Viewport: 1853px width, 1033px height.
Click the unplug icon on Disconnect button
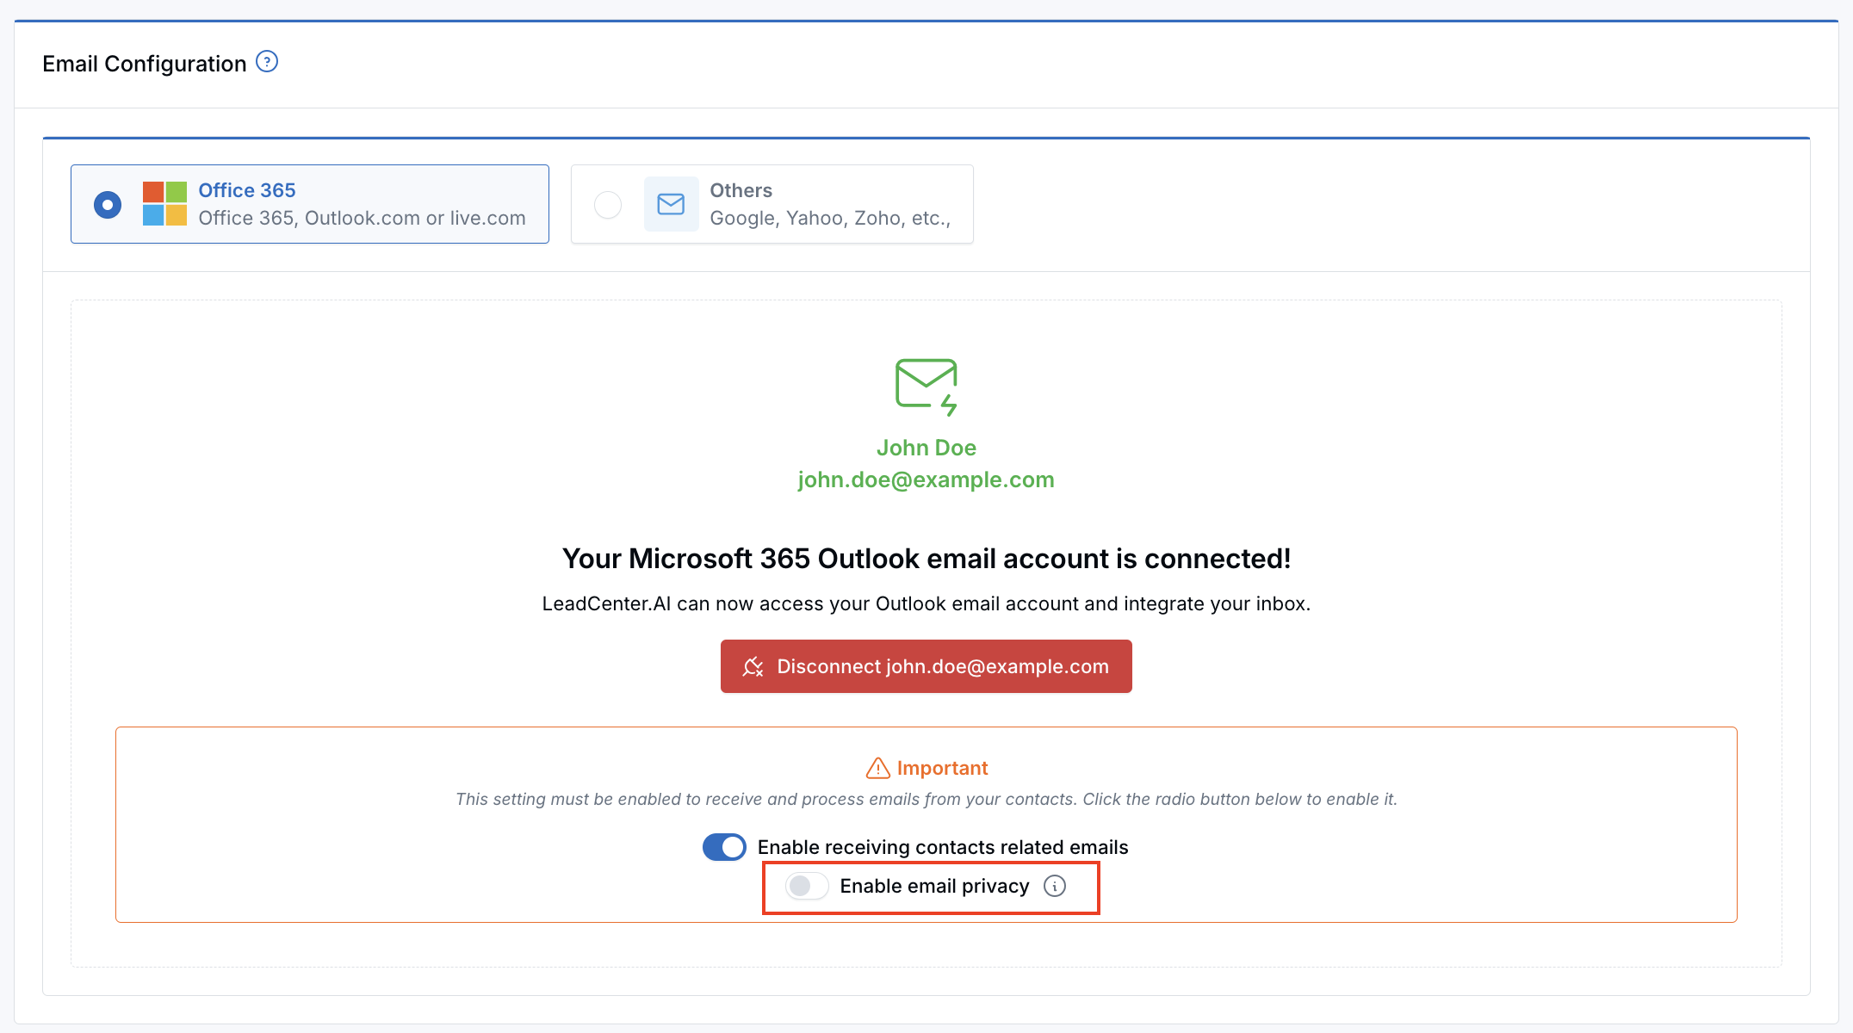753,666
